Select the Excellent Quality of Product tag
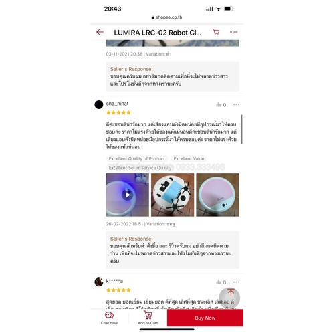This screenshot has width=333, height=333. click(x=137, y=158)
